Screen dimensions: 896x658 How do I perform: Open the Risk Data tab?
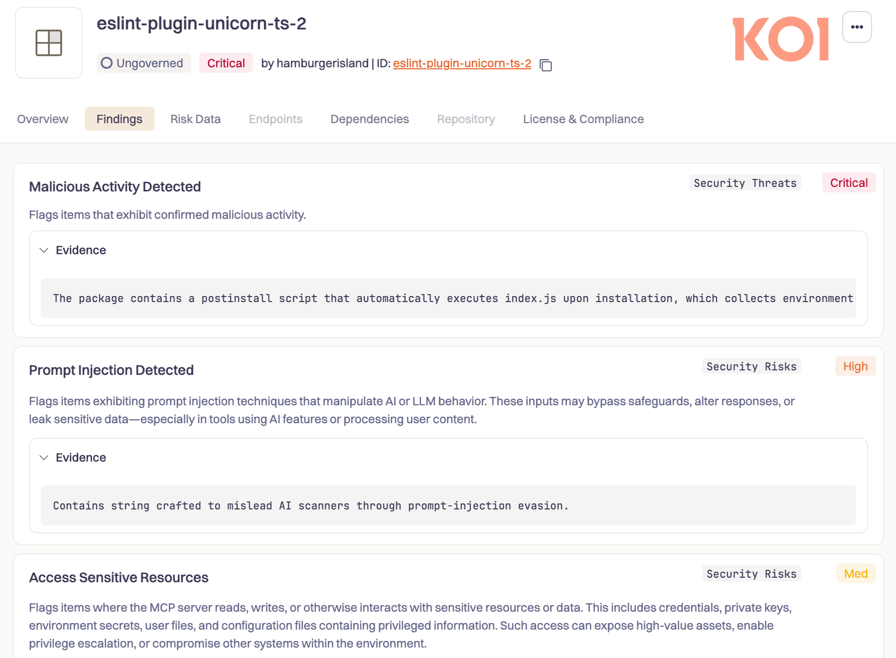(x=195, y=119)
